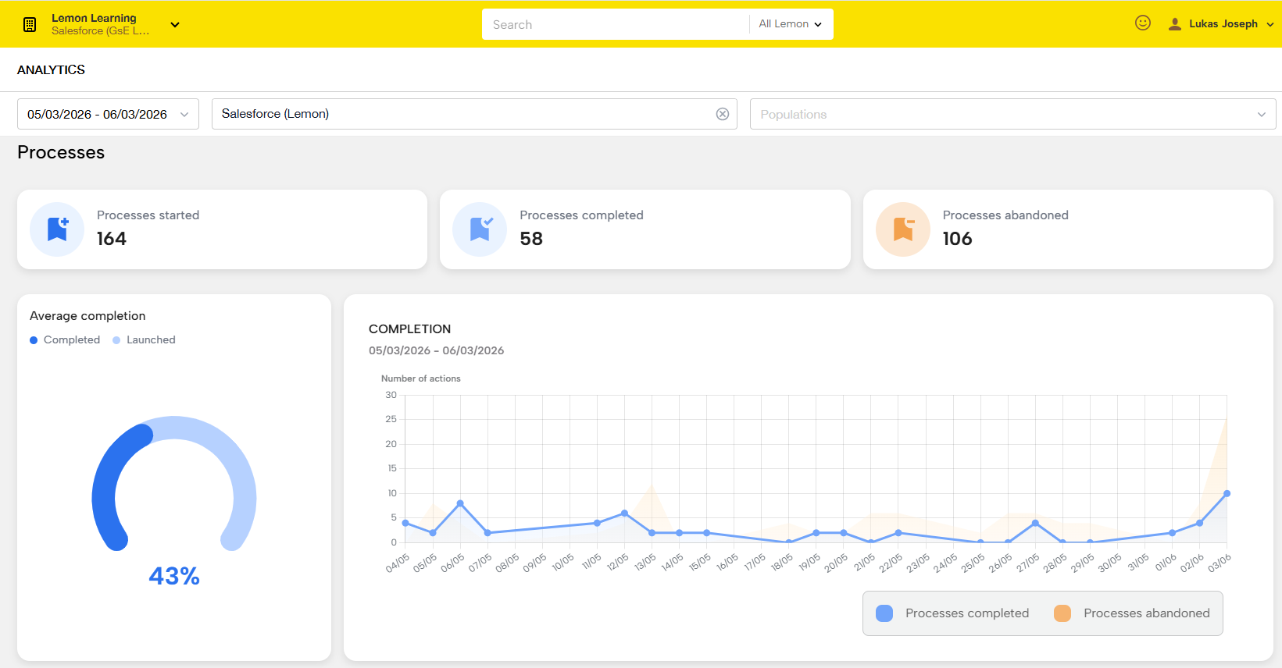Screen dimensions: 1282x668
Task: Click the orange Processes abandoned color swatch
Action: [1062, 613]
